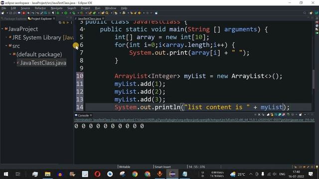Open the Run menu
319x179 pixels.
pyautogui.click(x=98, y=8)
